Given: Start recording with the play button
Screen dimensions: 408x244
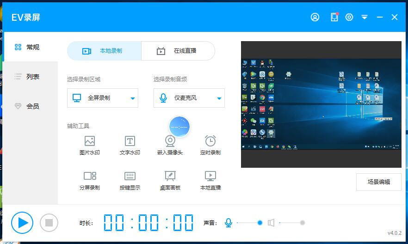Looking at the screenshot, I should (22, 223).
